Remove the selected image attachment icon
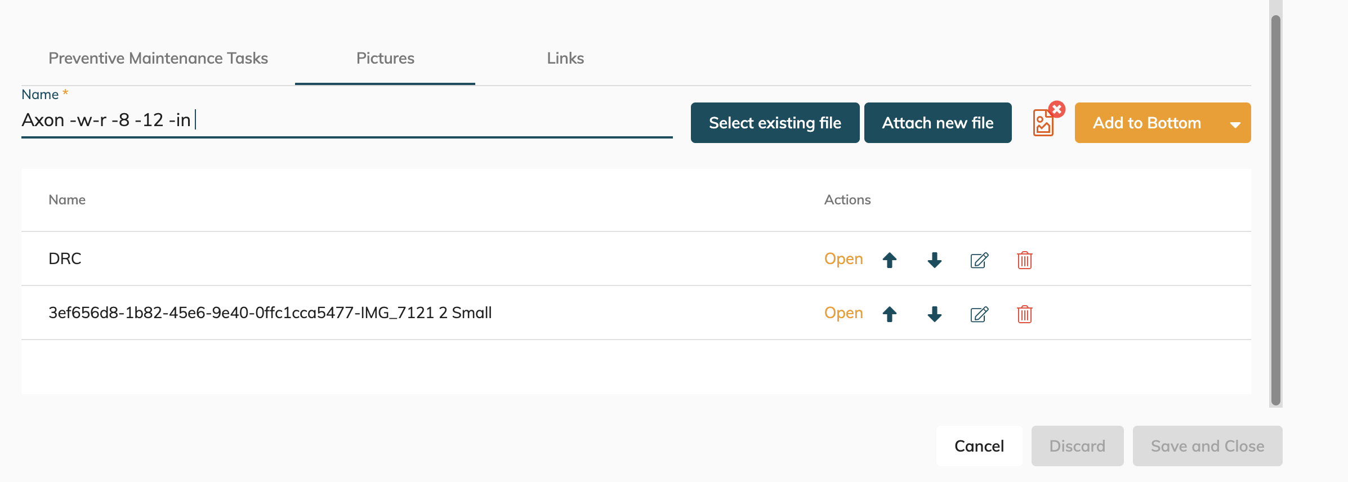 pyautogui.click(x=1057, y=109)
